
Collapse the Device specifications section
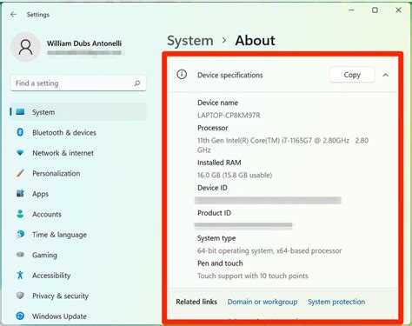click(385, 75)
